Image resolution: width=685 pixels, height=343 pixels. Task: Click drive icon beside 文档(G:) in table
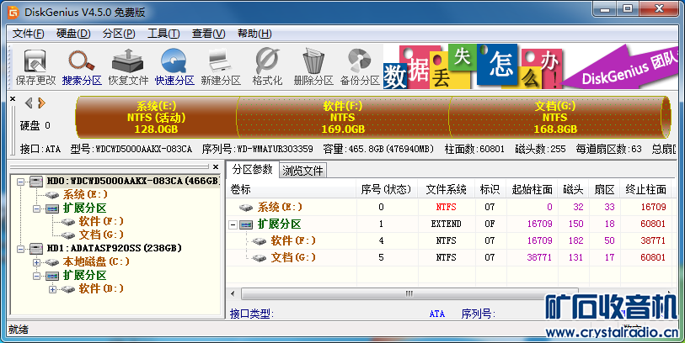pos(260,257)
